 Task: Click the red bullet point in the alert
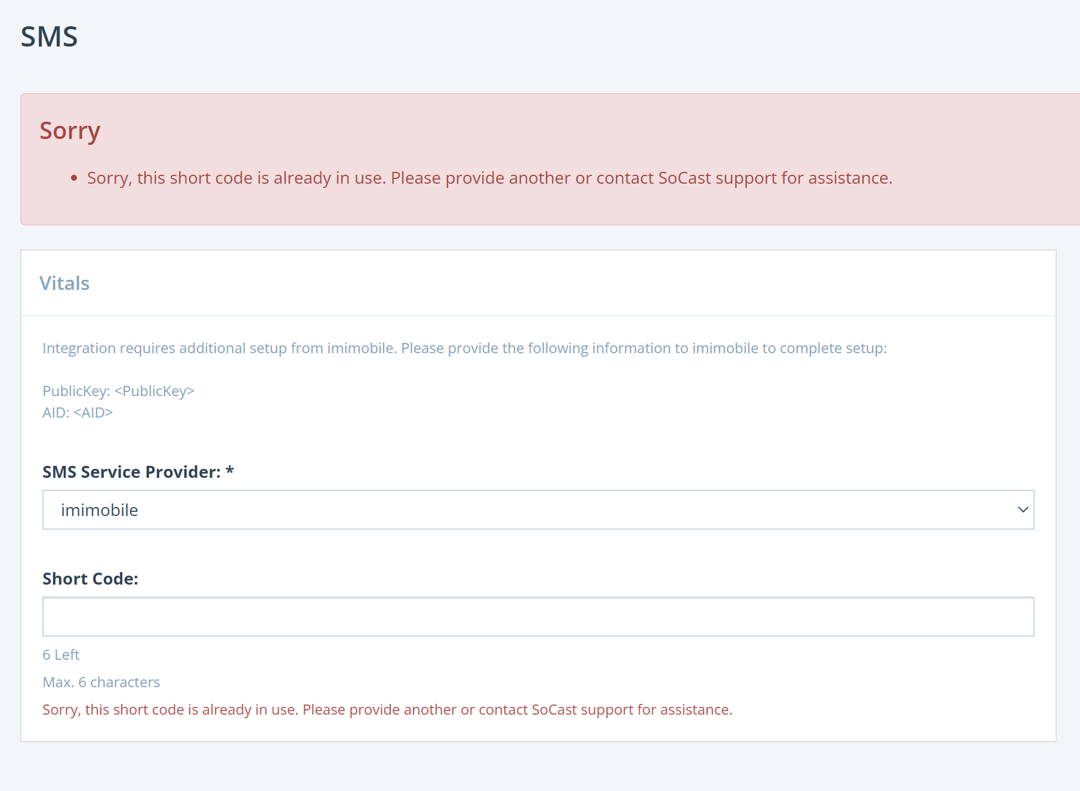[x=74, y=178]
